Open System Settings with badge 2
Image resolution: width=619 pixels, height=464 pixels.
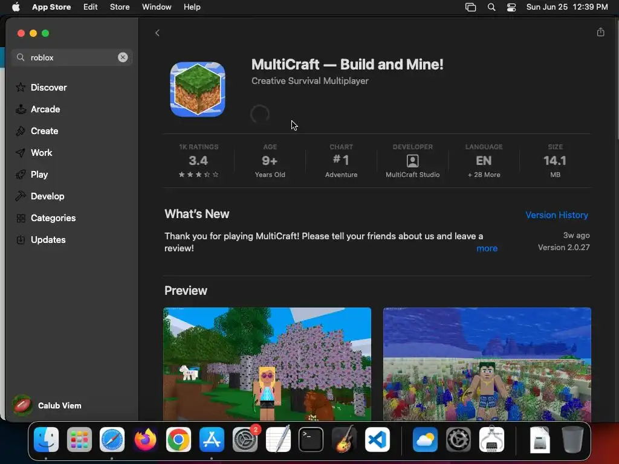(245, 439)
